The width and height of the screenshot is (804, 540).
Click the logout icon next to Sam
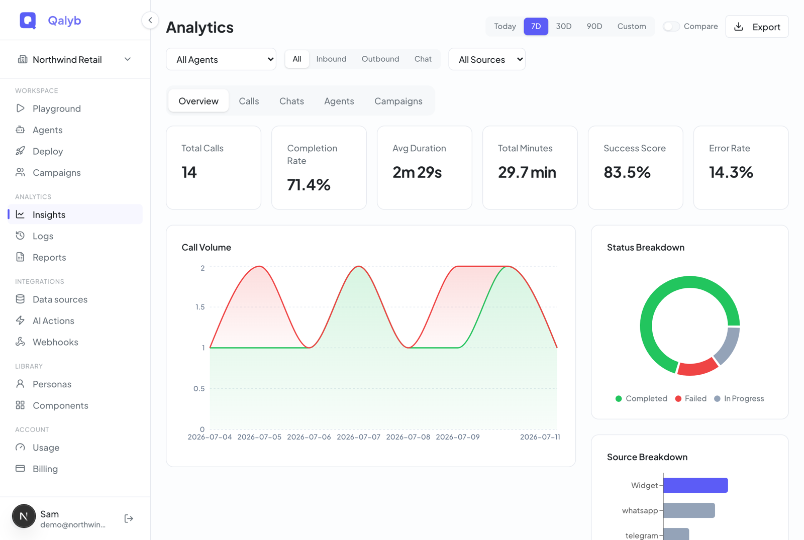[x=129, y=518]
